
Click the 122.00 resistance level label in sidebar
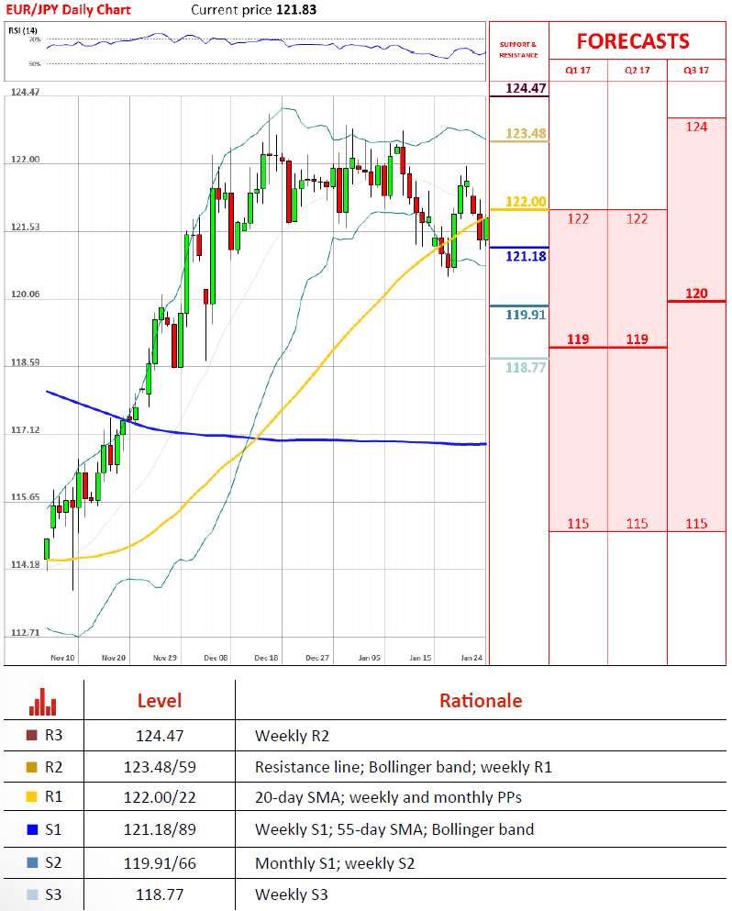click(x=526, y=202)
